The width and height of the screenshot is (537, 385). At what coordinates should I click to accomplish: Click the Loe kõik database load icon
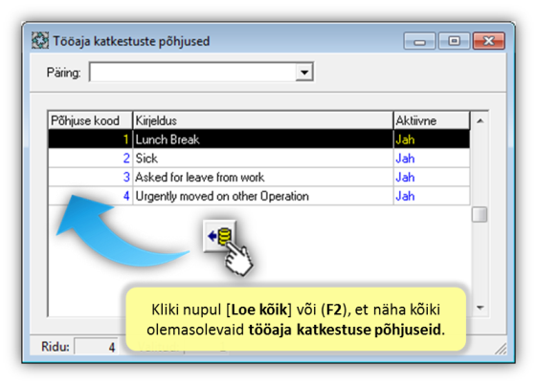pos(219,236)
